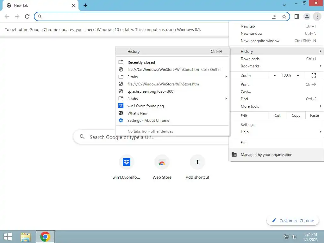Screen dimensions: 324x243
Task: Open splashscreen.png (620×300) history entry
Action: pyautogui.click(x=172, y=91)
